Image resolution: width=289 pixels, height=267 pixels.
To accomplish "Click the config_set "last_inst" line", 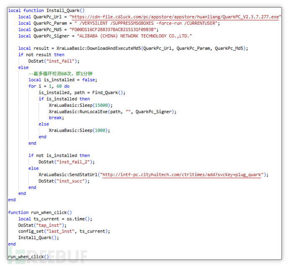I will coord(64,231).
